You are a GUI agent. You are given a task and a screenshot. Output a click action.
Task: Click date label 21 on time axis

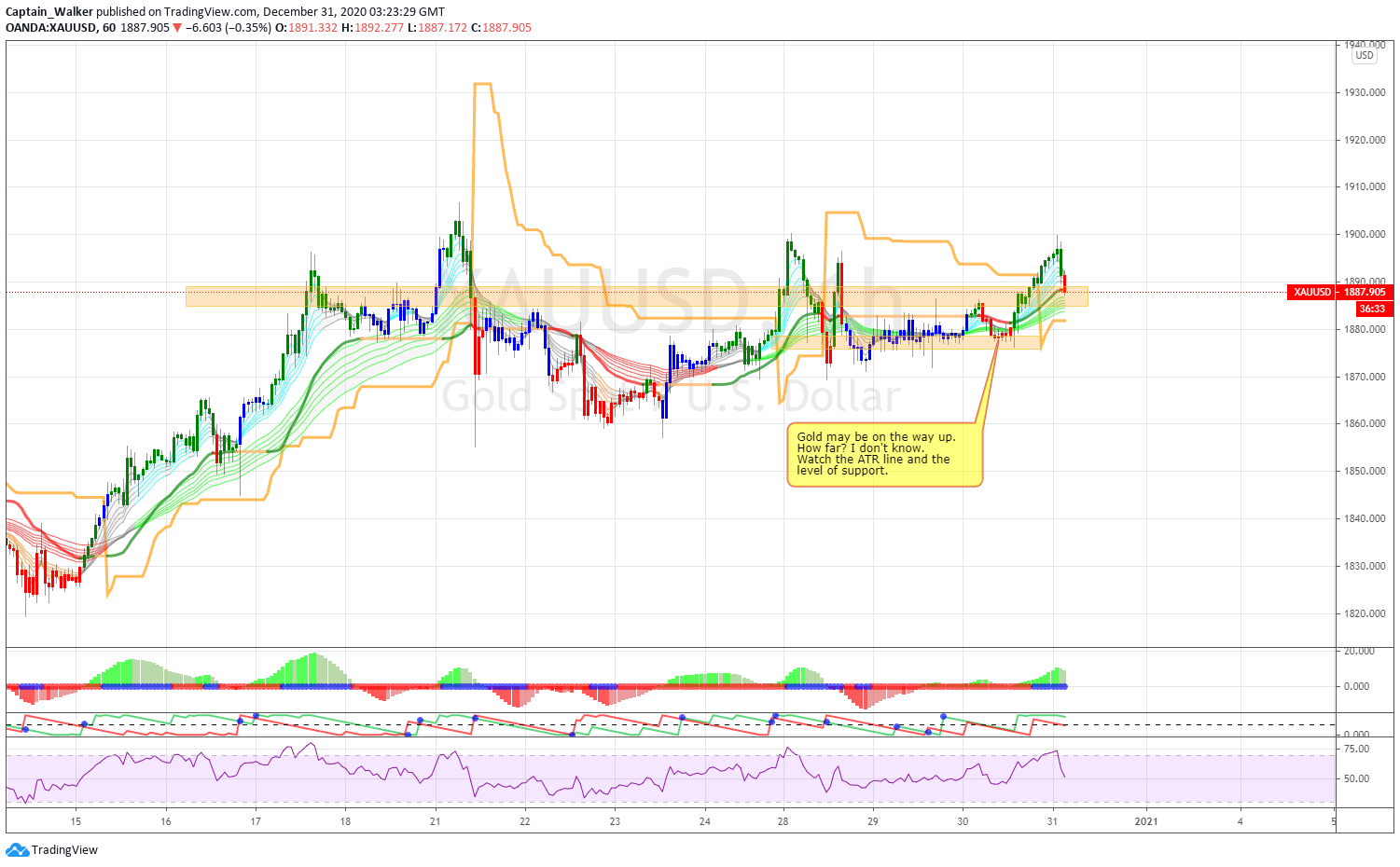435,821
